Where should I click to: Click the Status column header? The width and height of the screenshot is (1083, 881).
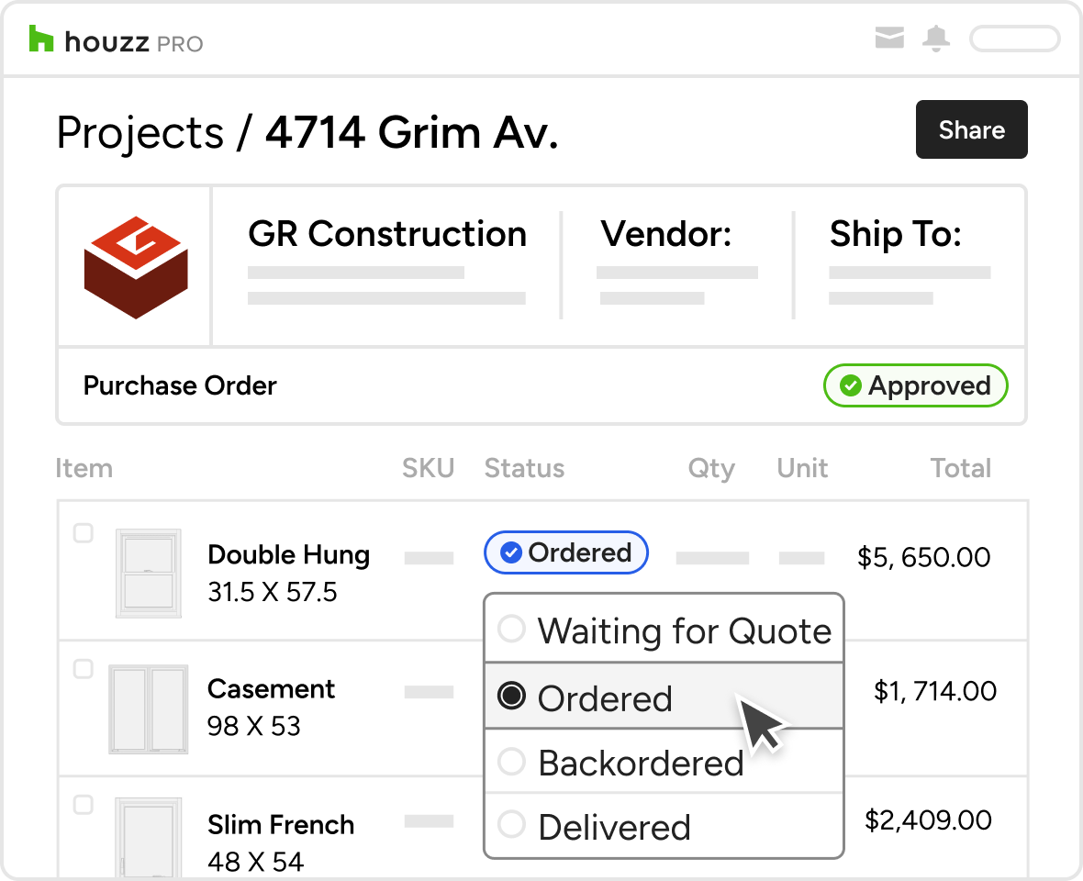click(x=524, y=468)
